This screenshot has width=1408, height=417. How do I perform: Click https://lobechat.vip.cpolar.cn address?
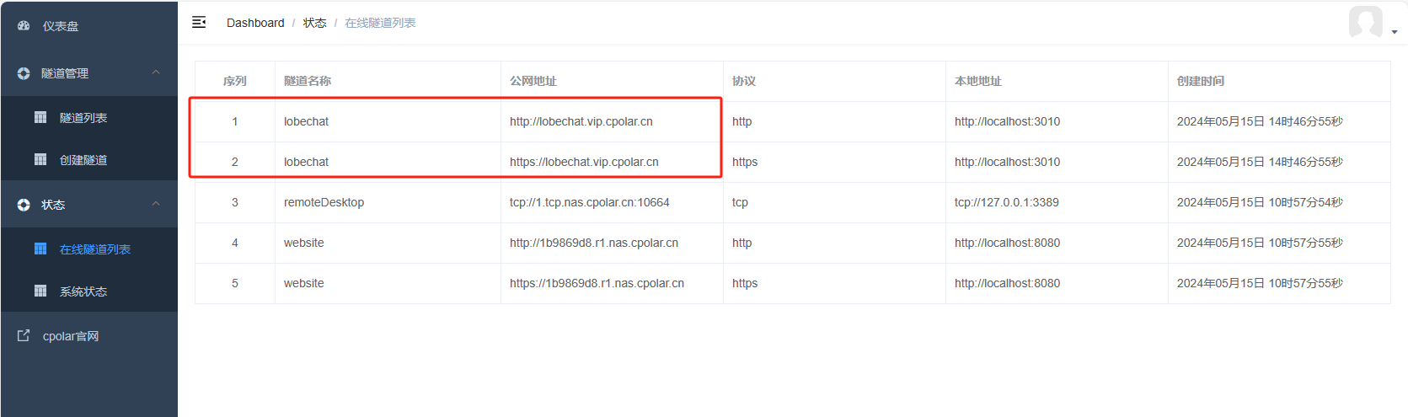click(584, 162)
